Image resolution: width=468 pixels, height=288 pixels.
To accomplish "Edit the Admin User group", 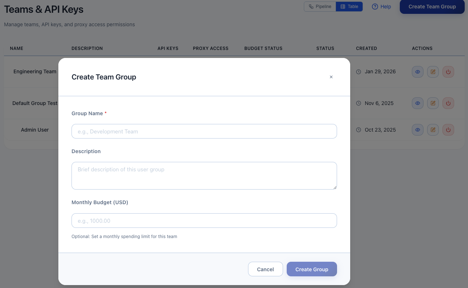I will click(433, 129).
